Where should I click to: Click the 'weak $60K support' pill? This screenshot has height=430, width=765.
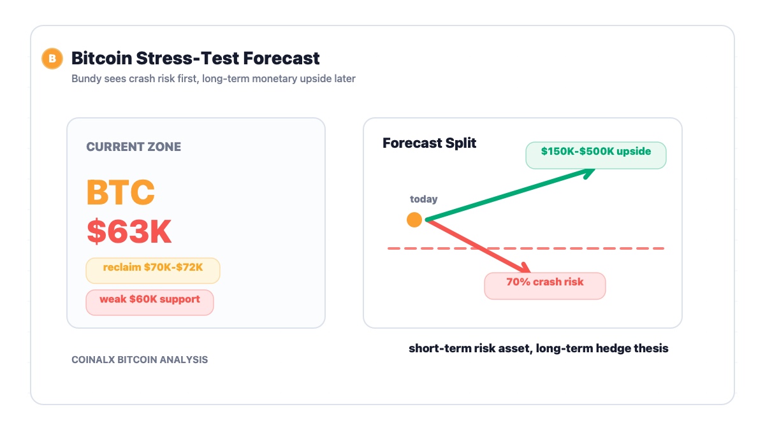pos(150,302)
